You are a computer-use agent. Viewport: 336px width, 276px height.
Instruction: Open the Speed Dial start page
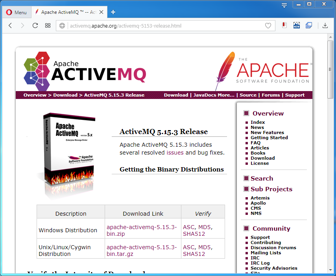coord(48,26)
